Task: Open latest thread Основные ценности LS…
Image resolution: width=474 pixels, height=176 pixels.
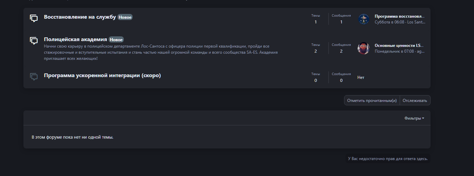Action: 400,46
